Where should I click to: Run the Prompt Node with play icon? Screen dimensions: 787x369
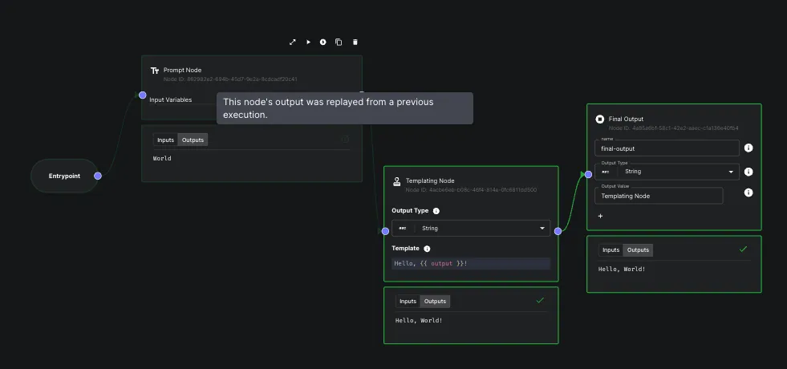308,43
